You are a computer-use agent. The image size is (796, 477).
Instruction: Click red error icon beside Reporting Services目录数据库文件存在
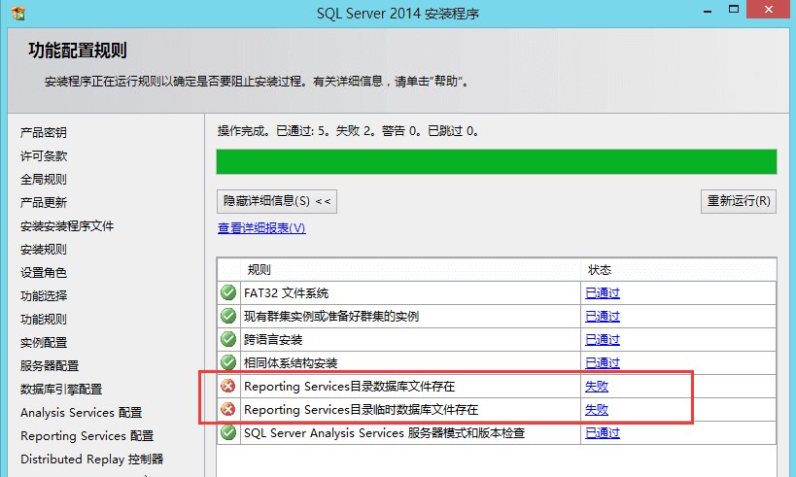[228, 387]
